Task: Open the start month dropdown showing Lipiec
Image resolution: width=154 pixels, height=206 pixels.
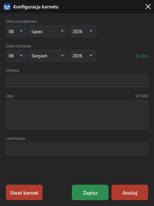Action: [48, 31]
